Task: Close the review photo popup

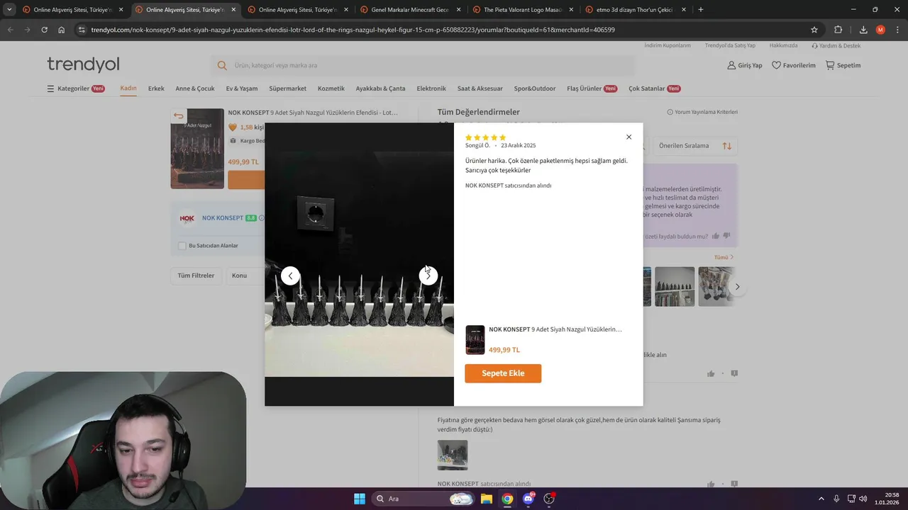Action: click(629, 137)
